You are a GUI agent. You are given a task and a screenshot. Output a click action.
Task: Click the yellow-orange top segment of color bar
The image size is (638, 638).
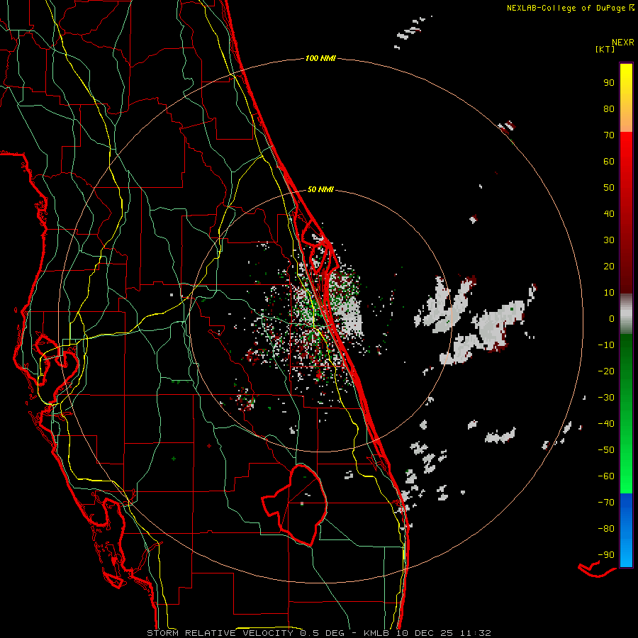point(626,98)
